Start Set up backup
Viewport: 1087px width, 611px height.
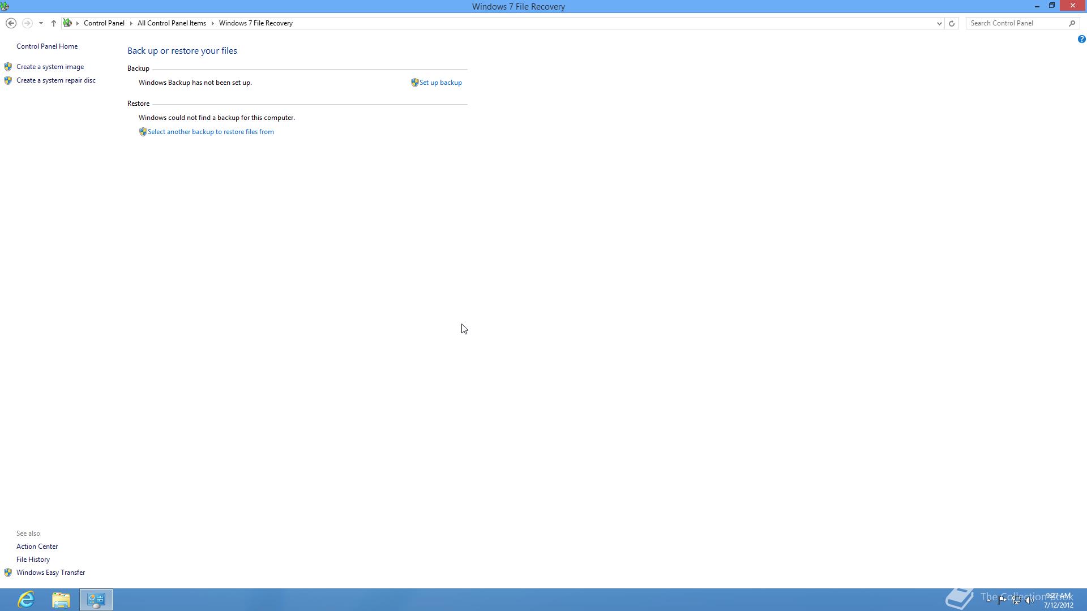tap(440, 83)
